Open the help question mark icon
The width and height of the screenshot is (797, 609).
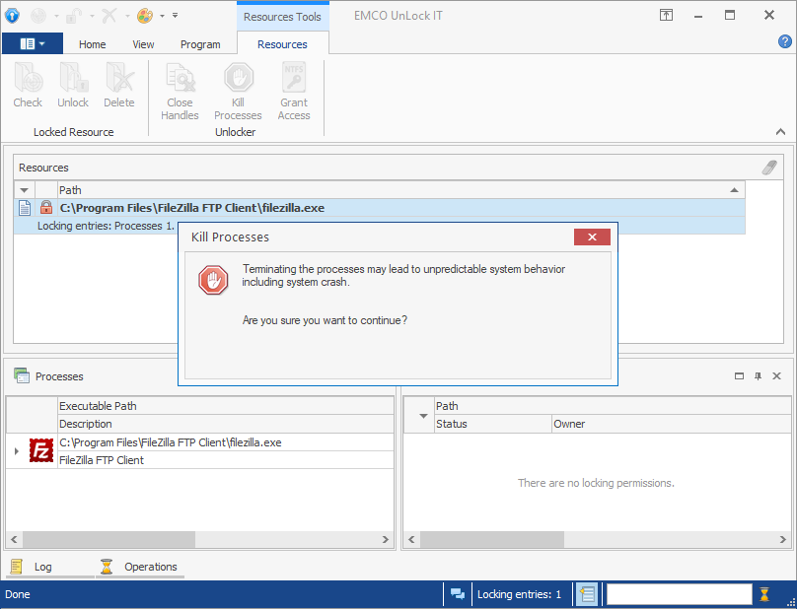(x=784, y=41)
